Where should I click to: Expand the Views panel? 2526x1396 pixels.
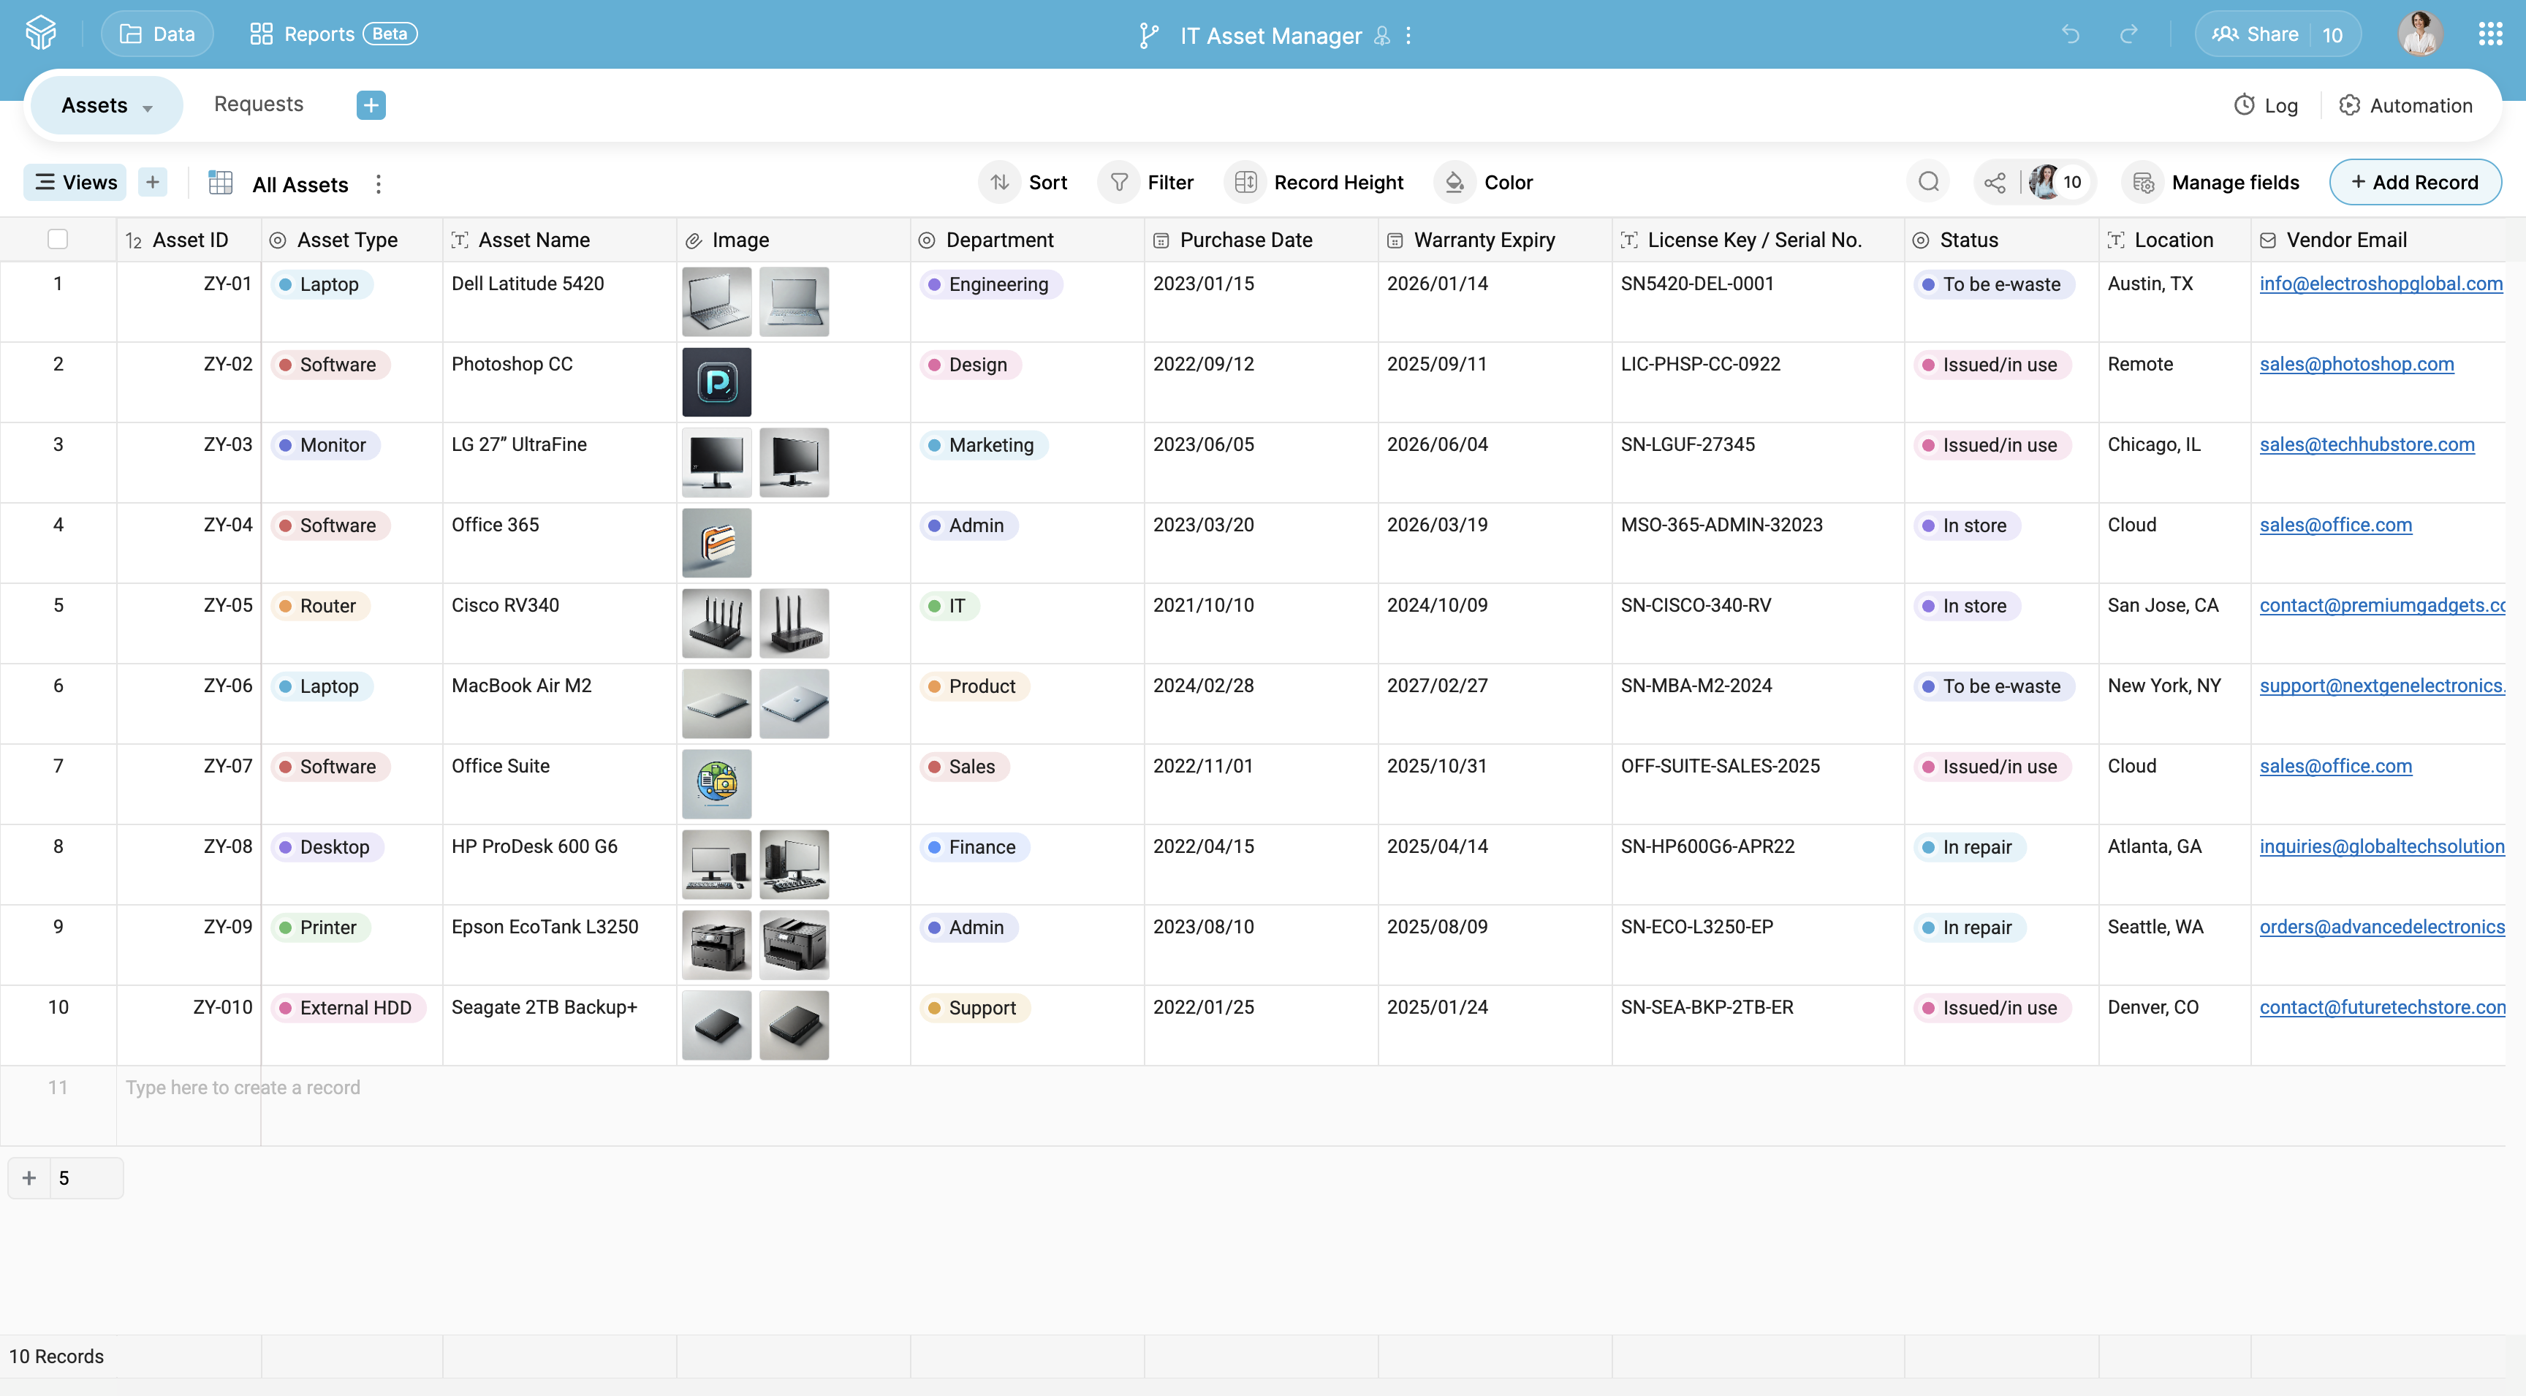point(74,181)
